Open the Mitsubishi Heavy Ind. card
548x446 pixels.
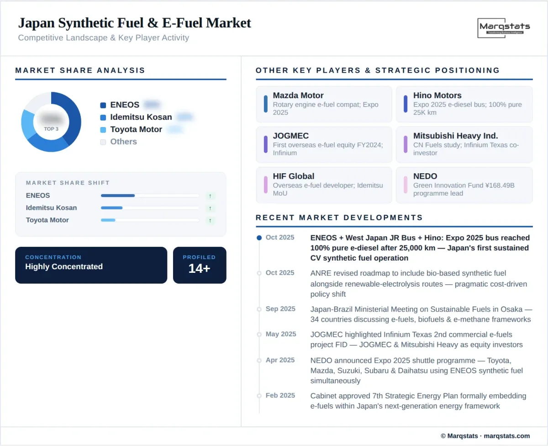(x=464, y=144)
